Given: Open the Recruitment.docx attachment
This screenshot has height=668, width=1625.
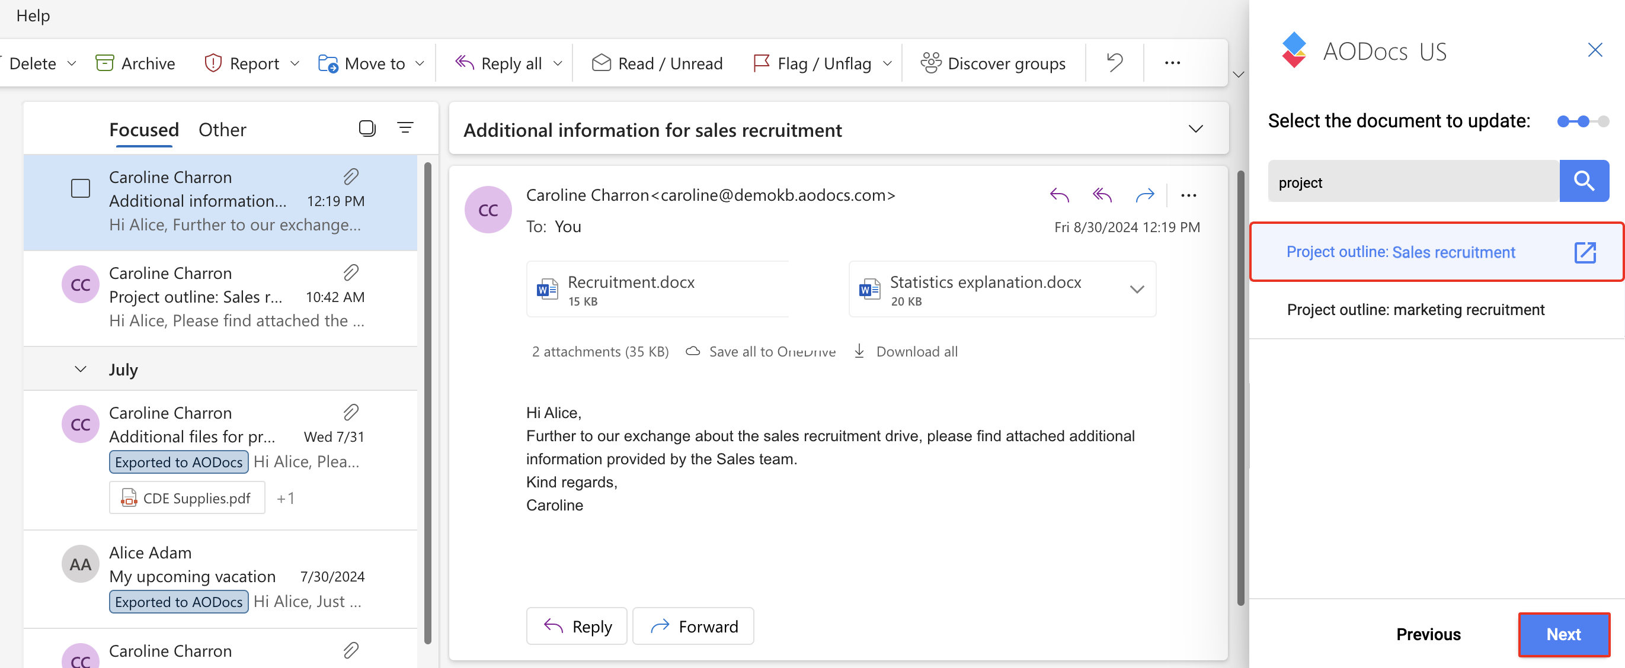Looking at the screenshot, I should click(658, 289).
